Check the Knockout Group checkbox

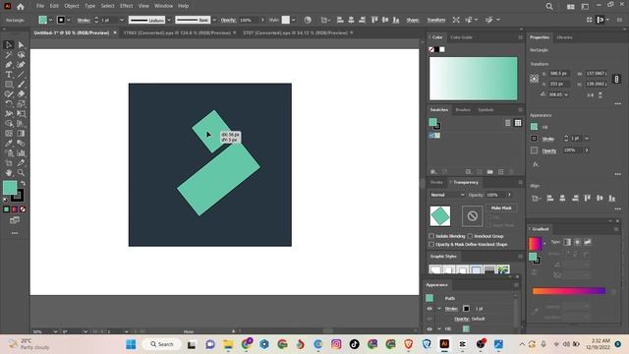tap(470, 236)
